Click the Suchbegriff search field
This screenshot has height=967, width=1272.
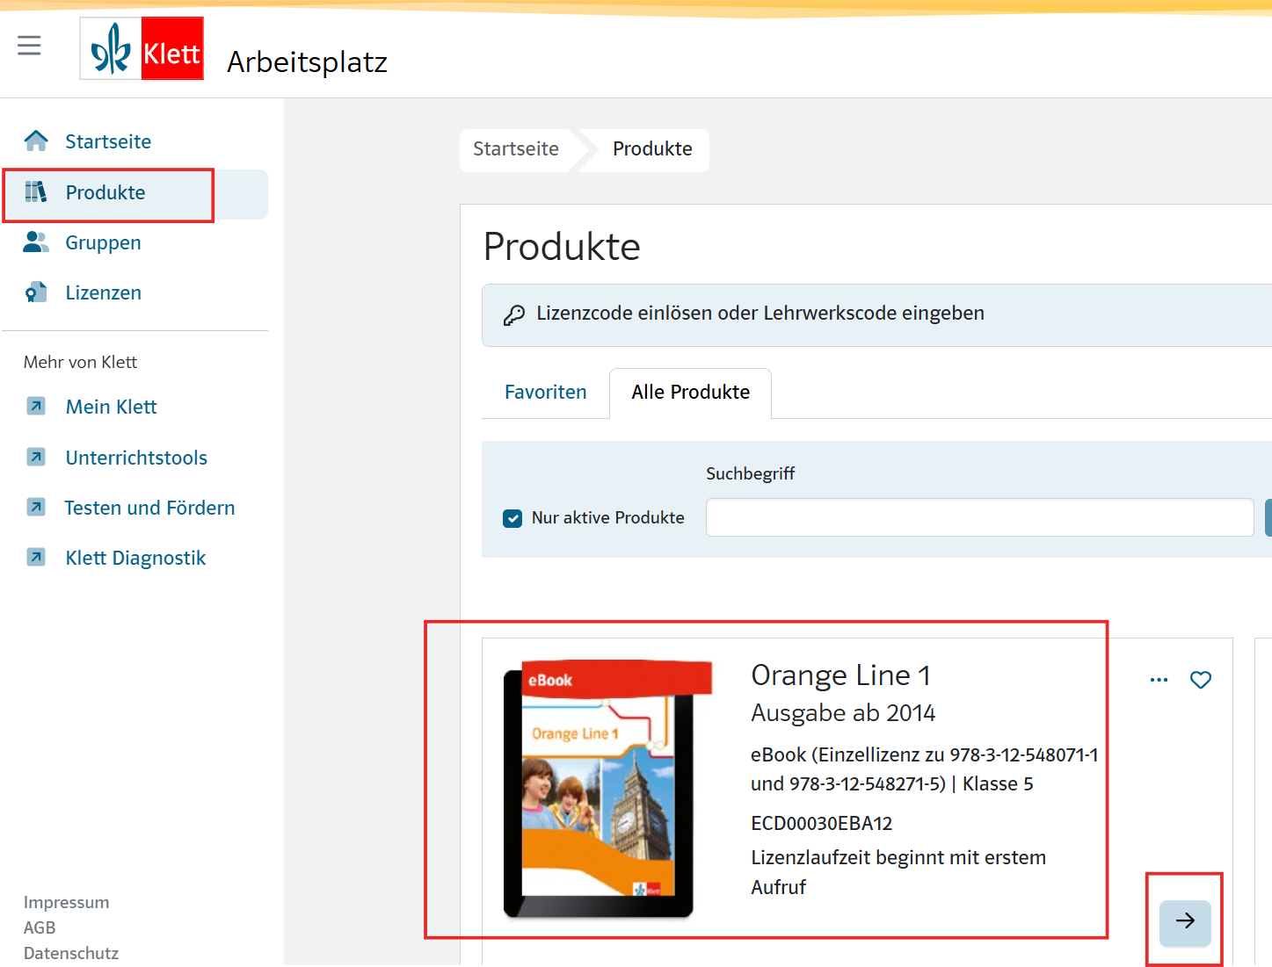click(979, 517)
